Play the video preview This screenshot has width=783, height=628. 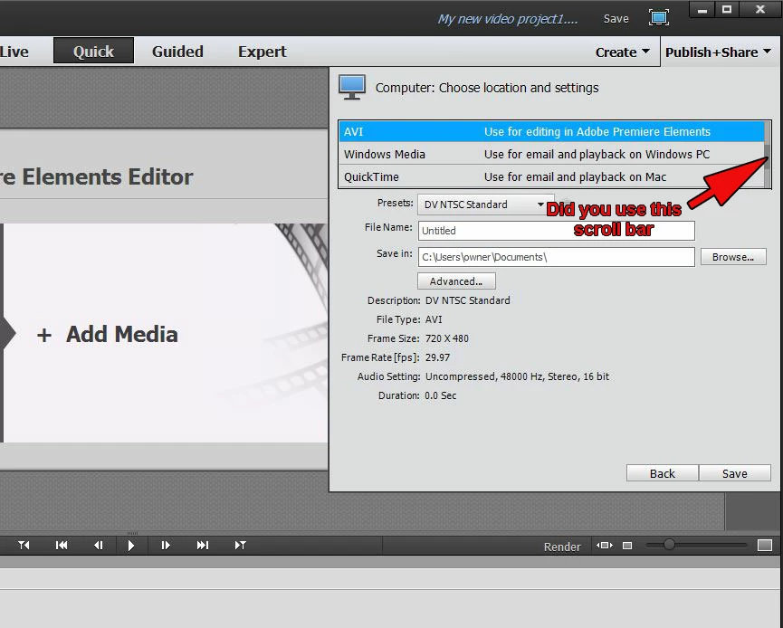(x=131, y=545)
